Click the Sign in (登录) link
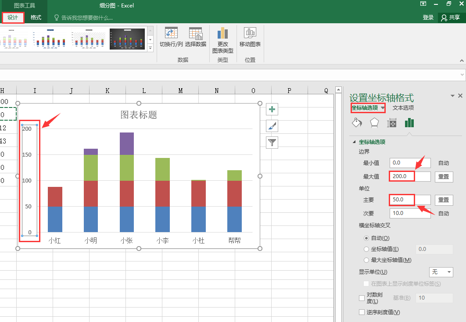The image size is (466, 322). (x=428, y=18)
